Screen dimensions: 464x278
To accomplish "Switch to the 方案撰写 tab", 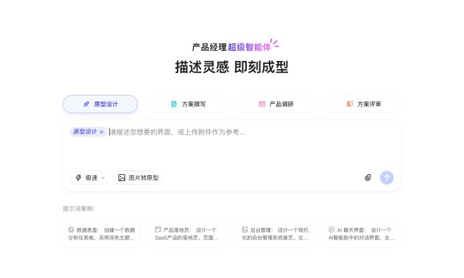I will [x=188, y=104].
